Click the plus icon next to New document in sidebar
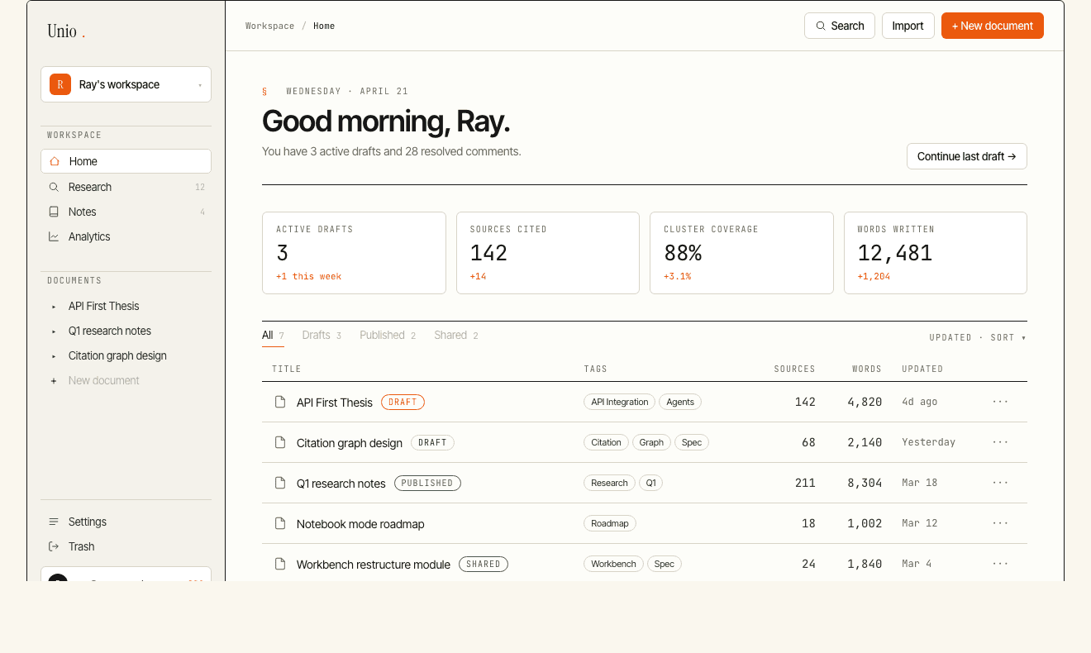Image resolution: width=1091 pixels, height=653 pixels. pyautogui.click(x=54, y=381)
